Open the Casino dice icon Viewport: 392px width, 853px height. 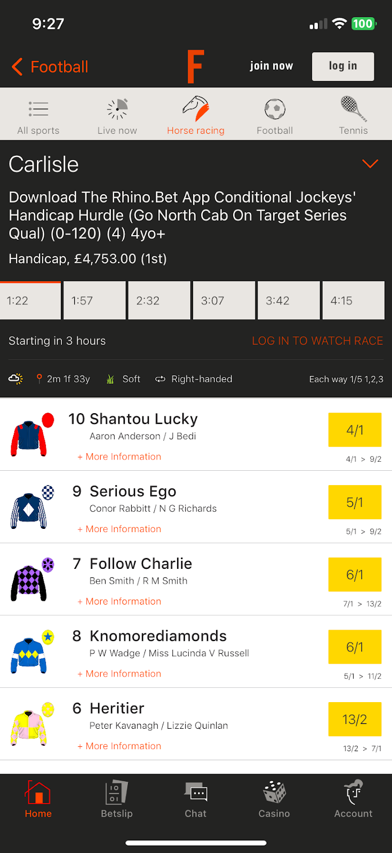[x=274, y=793]
